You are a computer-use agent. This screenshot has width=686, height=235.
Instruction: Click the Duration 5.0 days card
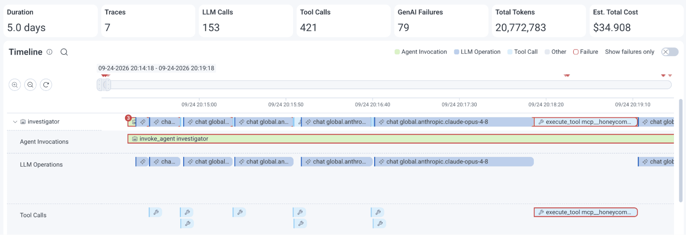50,21
